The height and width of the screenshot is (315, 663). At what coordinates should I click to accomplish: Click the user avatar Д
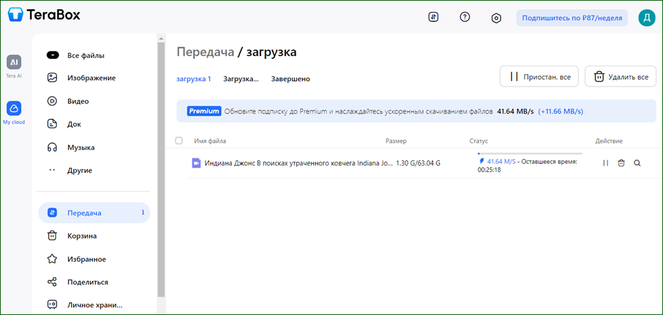647,18
